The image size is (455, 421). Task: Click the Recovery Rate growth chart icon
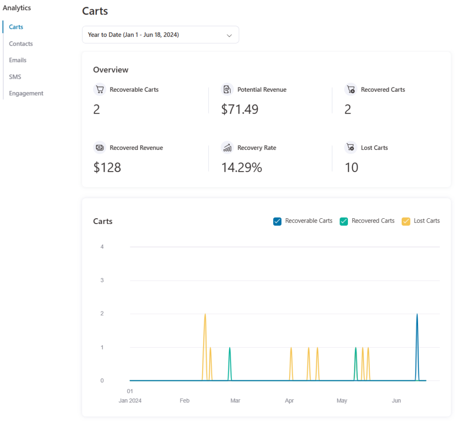[x=227, y=147]
